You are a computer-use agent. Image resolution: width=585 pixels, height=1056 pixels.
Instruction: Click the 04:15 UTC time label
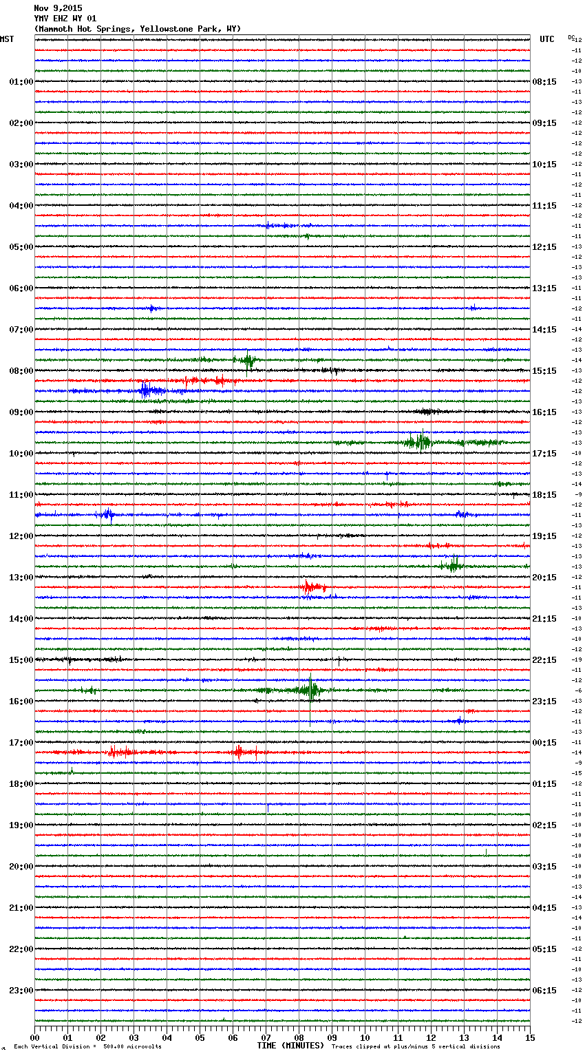pos(544,908)
